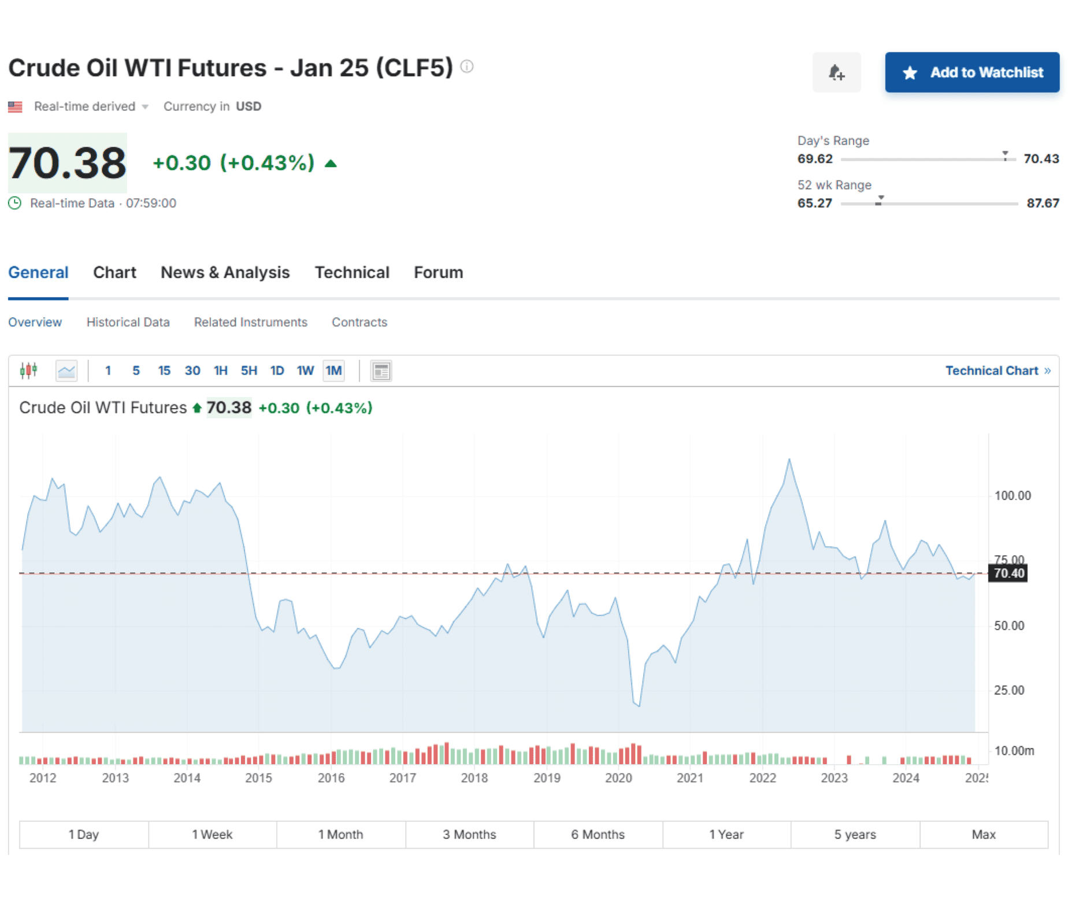Screen dimensions: 1068x900
Task: Create a price alert with the bell icon
Action: tap(836, 72)
